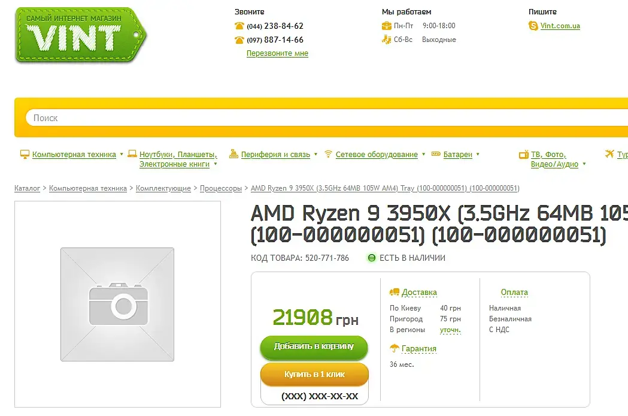Open the Процессоры breadcrumb link
Image resolution: width=628 pixels, height=416 pixels.
pyautogui.click(x=221, y=188)
